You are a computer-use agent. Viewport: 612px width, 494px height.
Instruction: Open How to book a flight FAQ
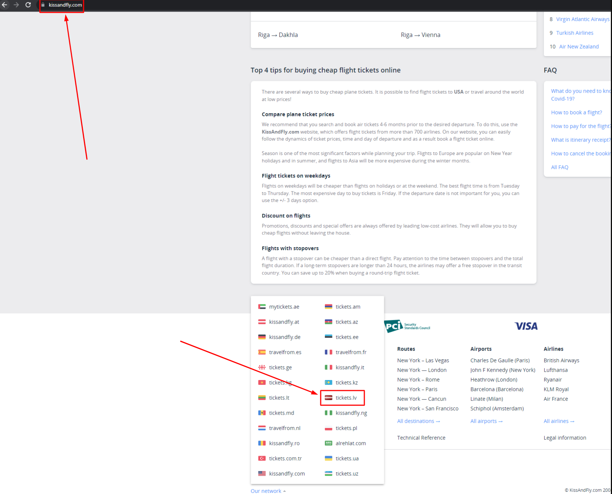point(576,112)
